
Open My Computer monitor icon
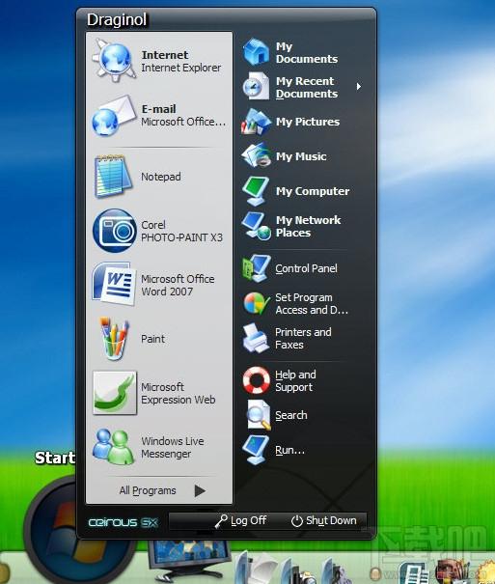coord(256,191)
